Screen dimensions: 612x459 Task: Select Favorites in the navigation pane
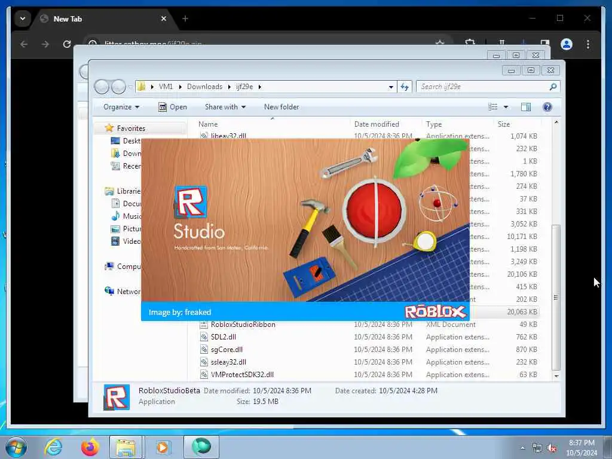pos(131,128)
